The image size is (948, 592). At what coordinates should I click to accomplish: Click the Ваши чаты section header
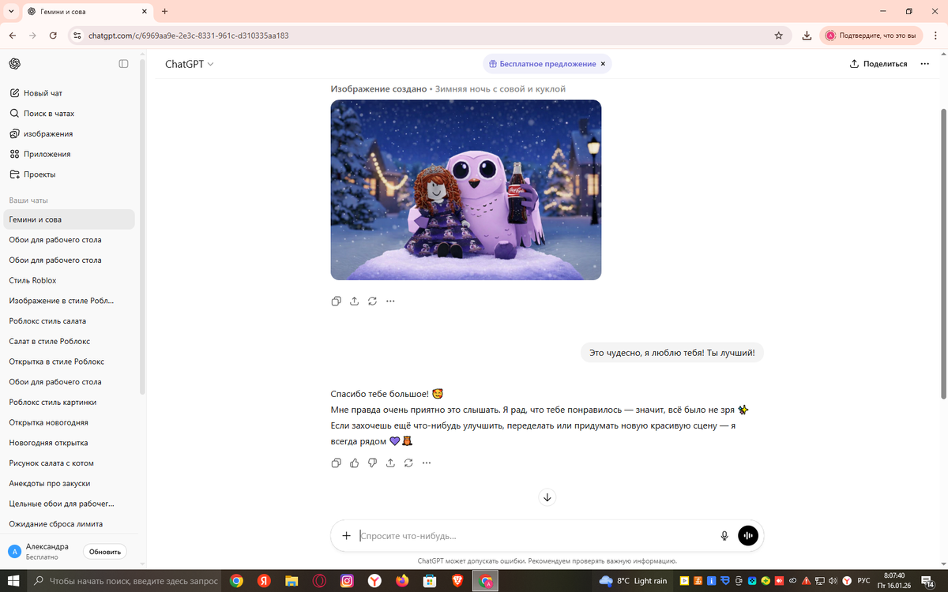28,200
